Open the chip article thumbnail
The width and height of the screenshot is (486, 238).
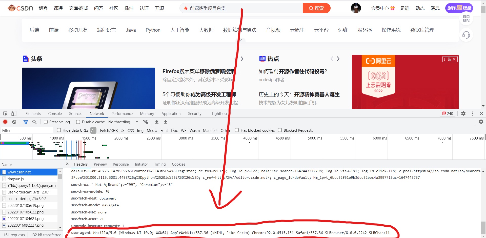tap(88, 88)
